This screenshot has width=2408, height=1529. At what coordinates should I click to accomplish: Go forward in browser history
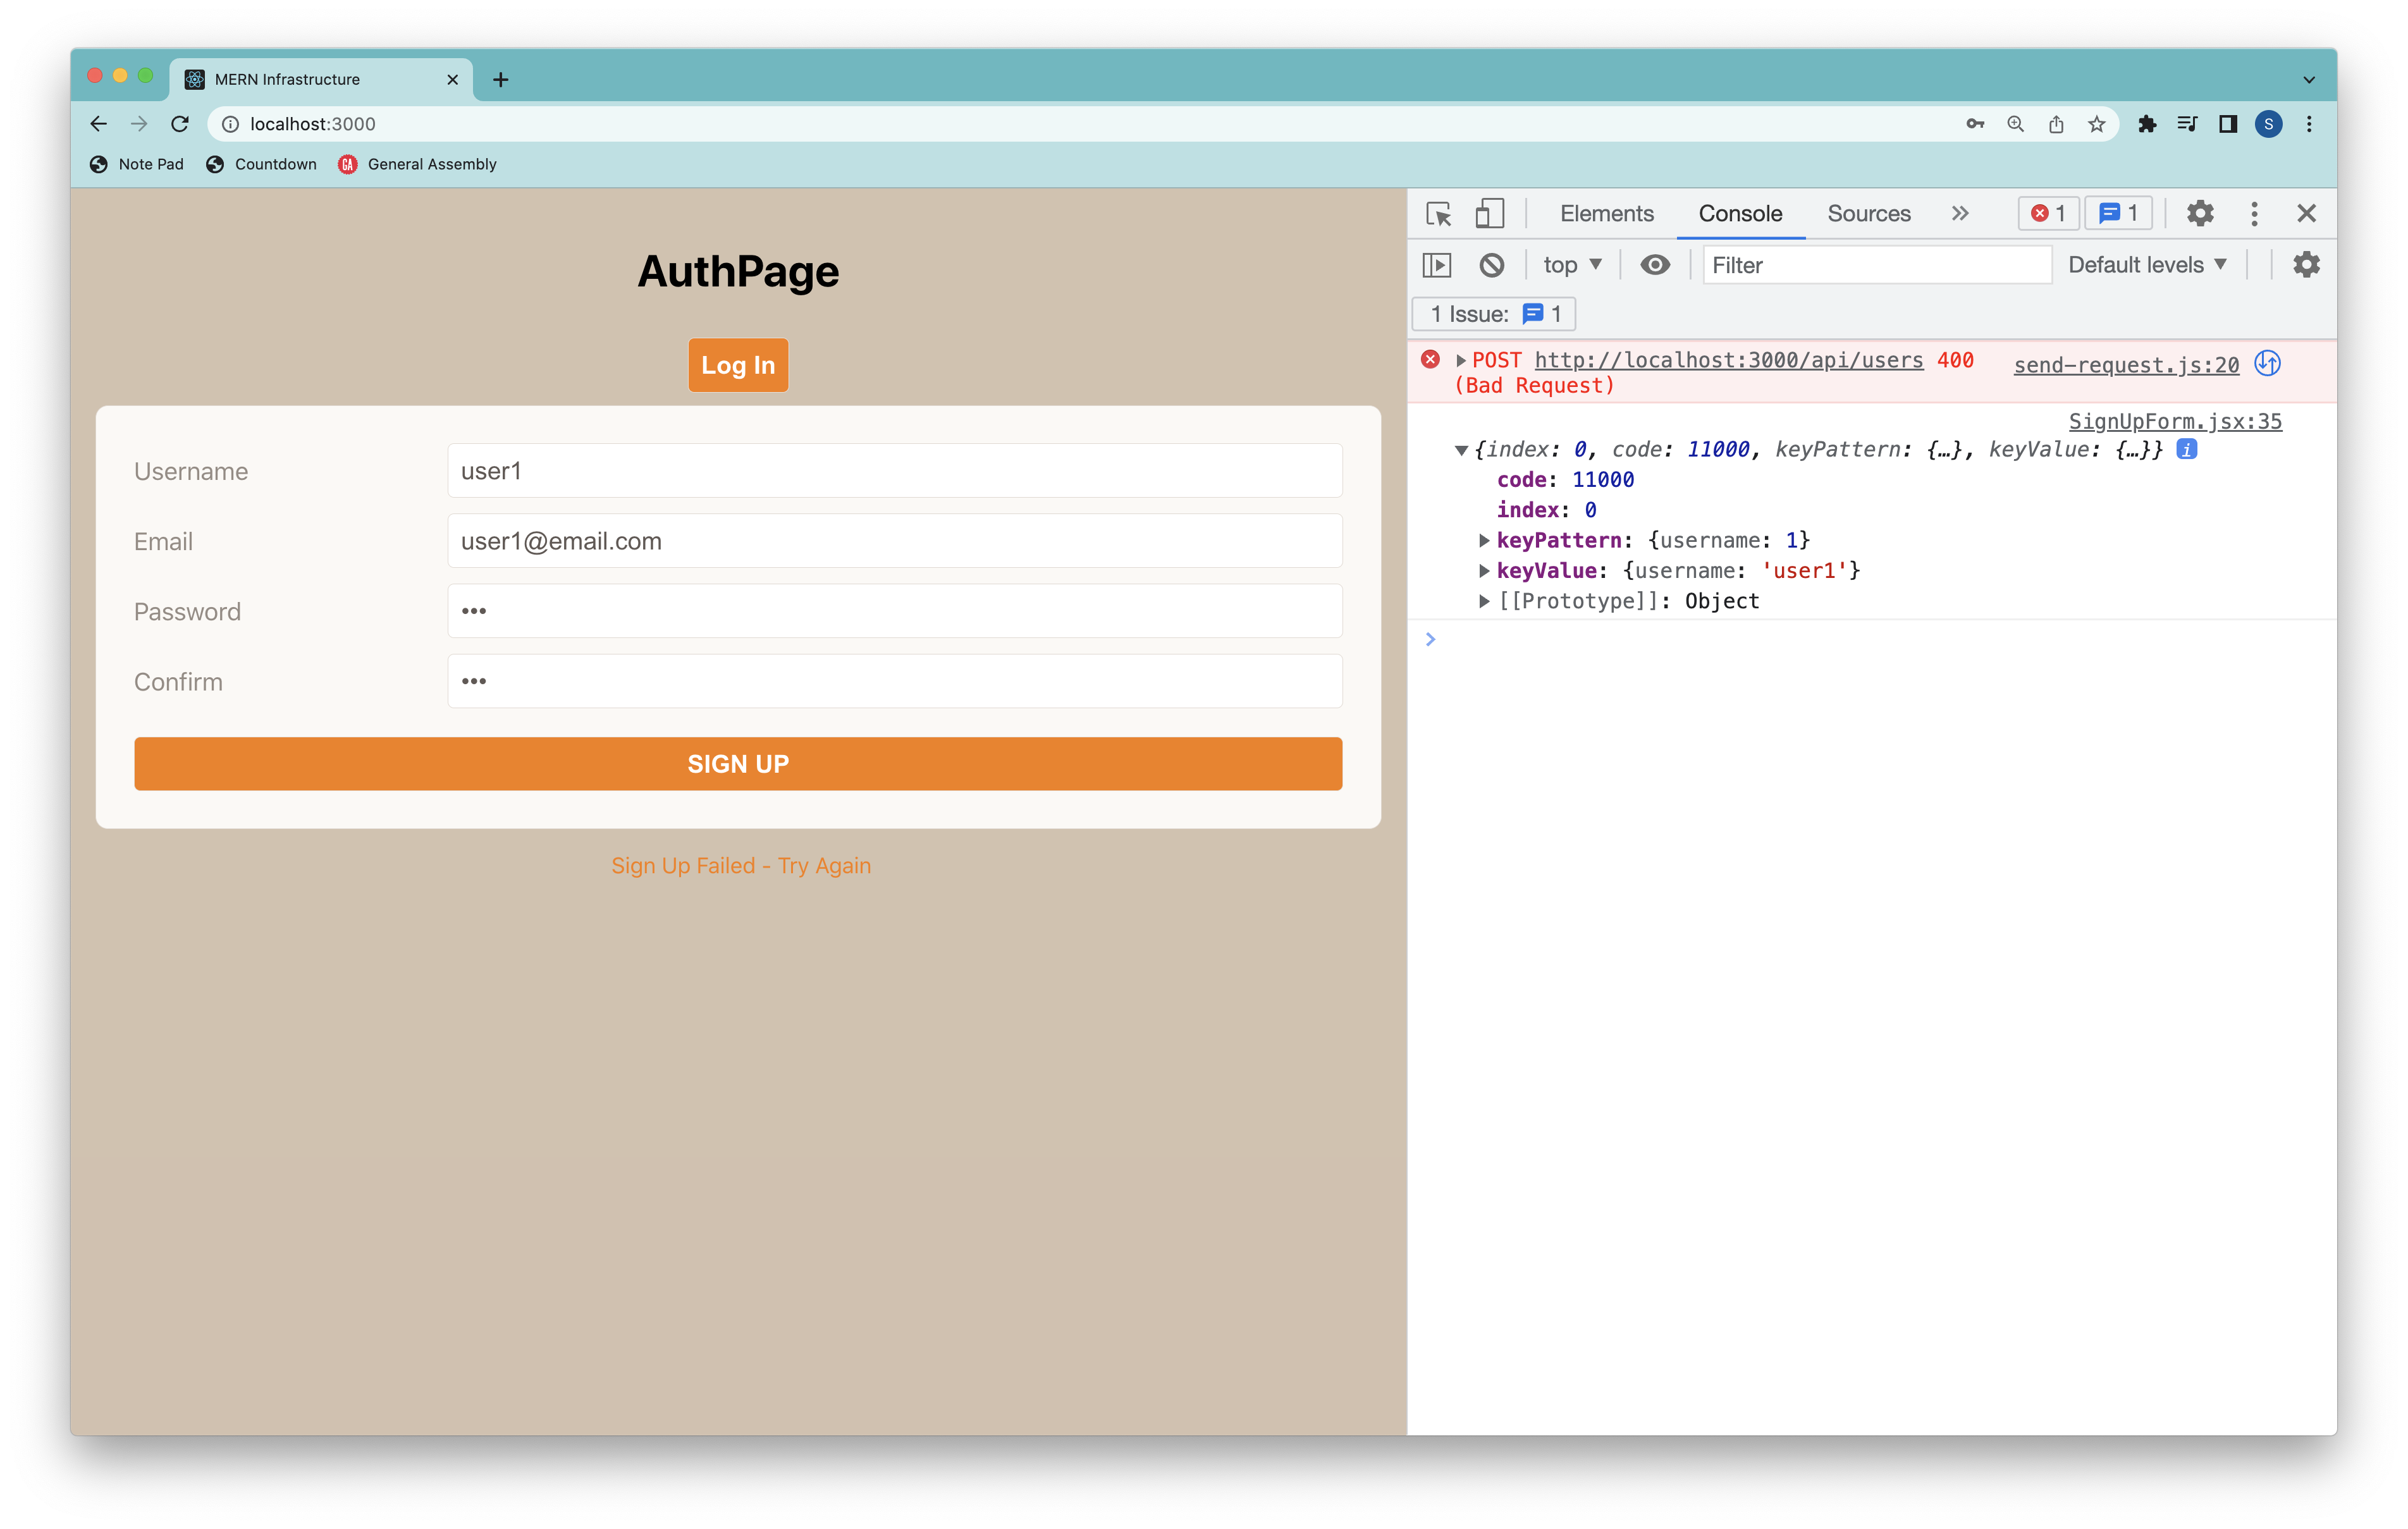[139, 124]
